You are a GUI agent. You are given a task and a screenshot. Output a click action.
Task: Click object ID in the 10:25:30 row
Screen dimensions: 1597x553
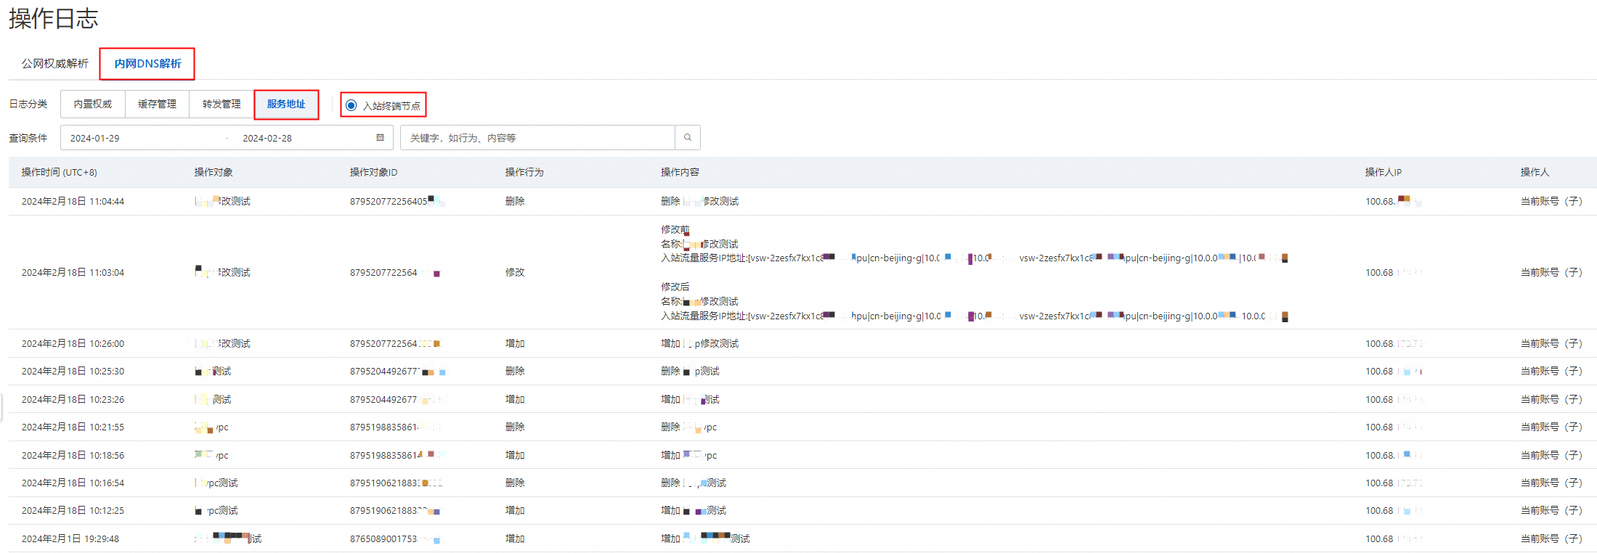[397, 371]
